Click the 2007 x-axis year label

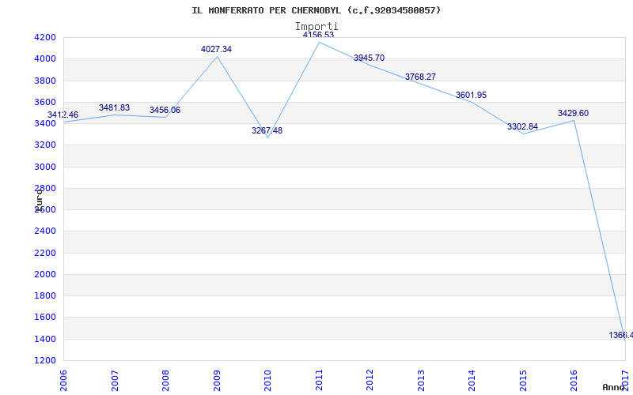(115, 380)
